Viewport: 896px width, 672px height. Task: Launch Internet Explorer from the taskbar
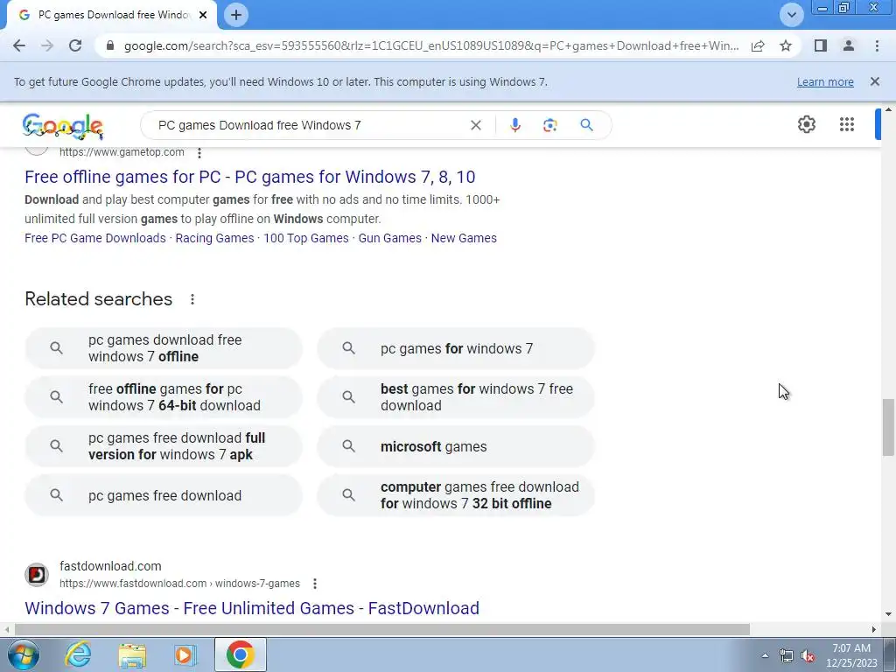[77, 654]
